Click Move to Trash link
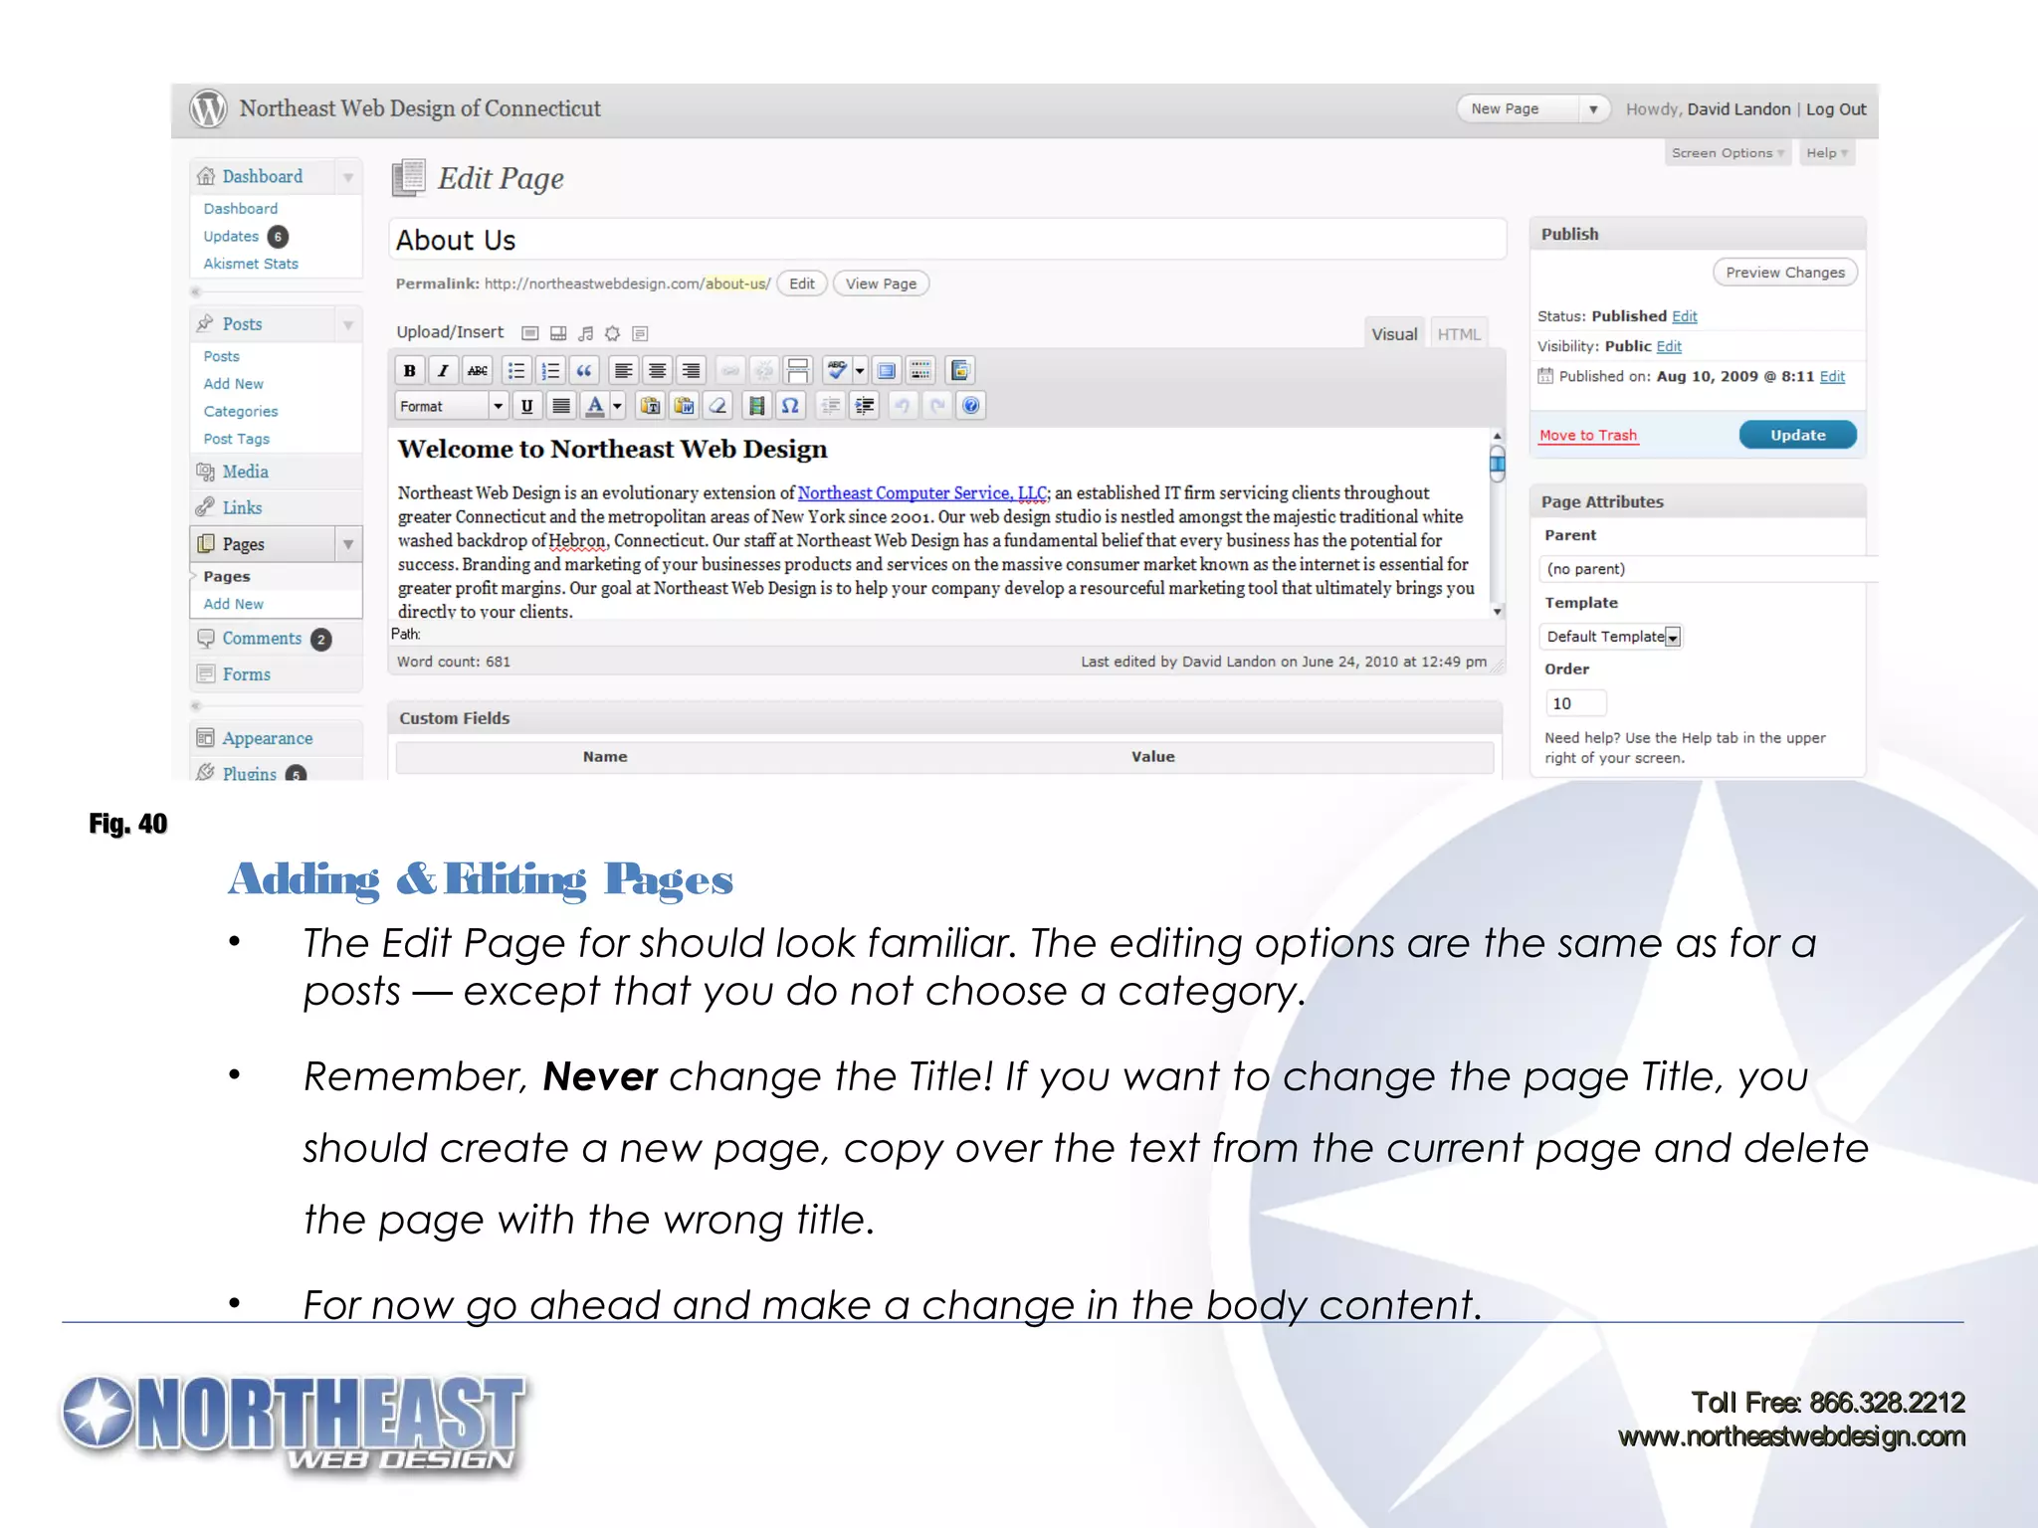This screenshot has height=1528, width=2038. (x=1587, y=436)
